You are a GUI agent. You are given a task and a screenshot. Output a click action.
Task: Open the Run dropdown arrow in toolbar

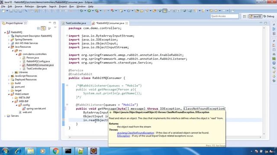[93, 11]
